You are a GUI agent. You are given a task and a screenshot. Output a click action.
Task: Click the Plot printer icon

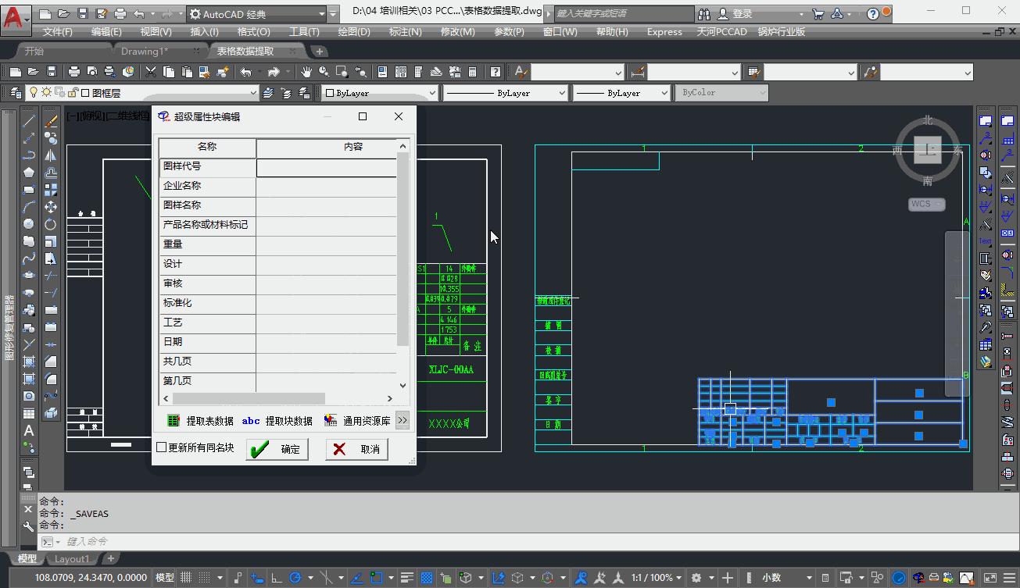click(x=74, y=72)
